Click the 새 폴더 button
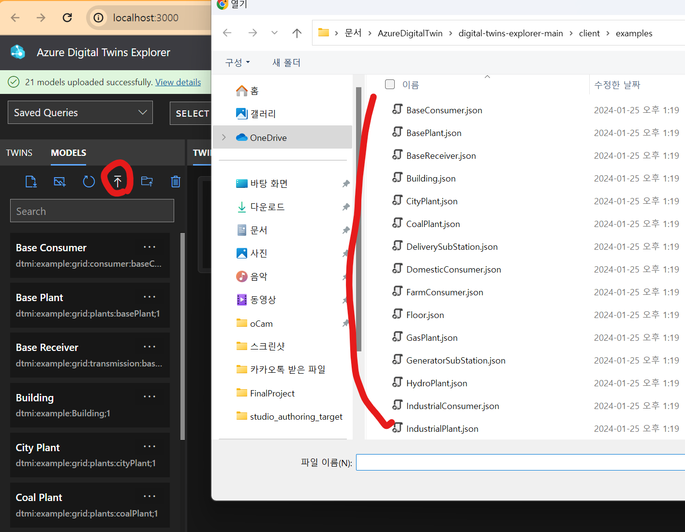Viewport: 685px width, 532px height. pyautogui.click(x=286, y=62)
